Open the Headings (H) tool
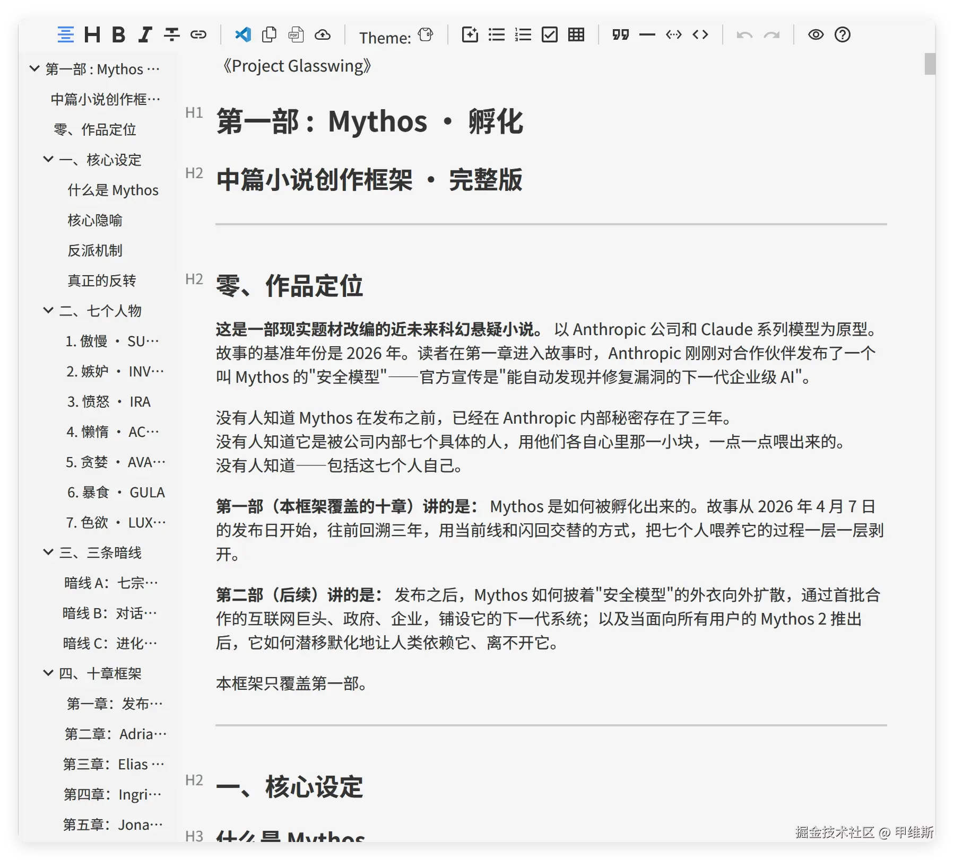 coord(92,35)
